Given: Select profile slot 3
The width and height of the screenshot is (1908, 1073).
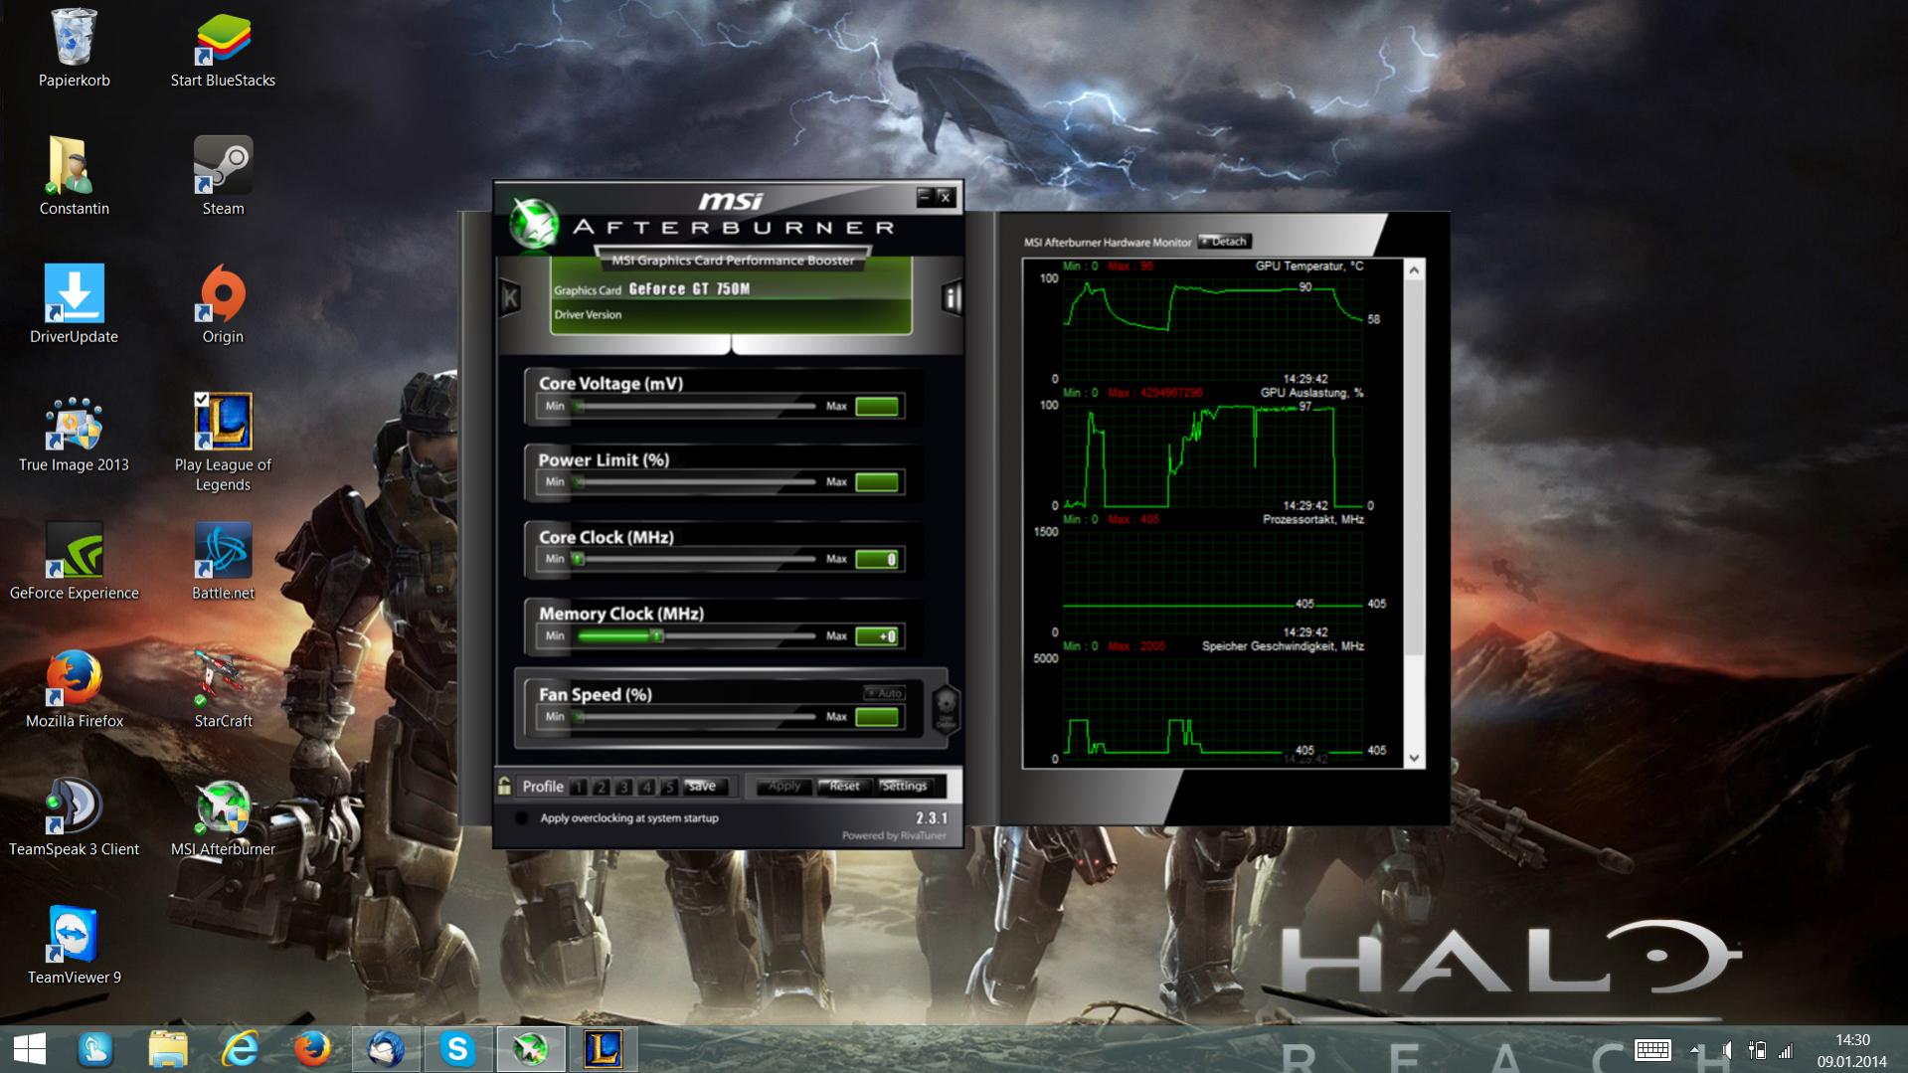Looking at the screenshot, I should 623,787.
